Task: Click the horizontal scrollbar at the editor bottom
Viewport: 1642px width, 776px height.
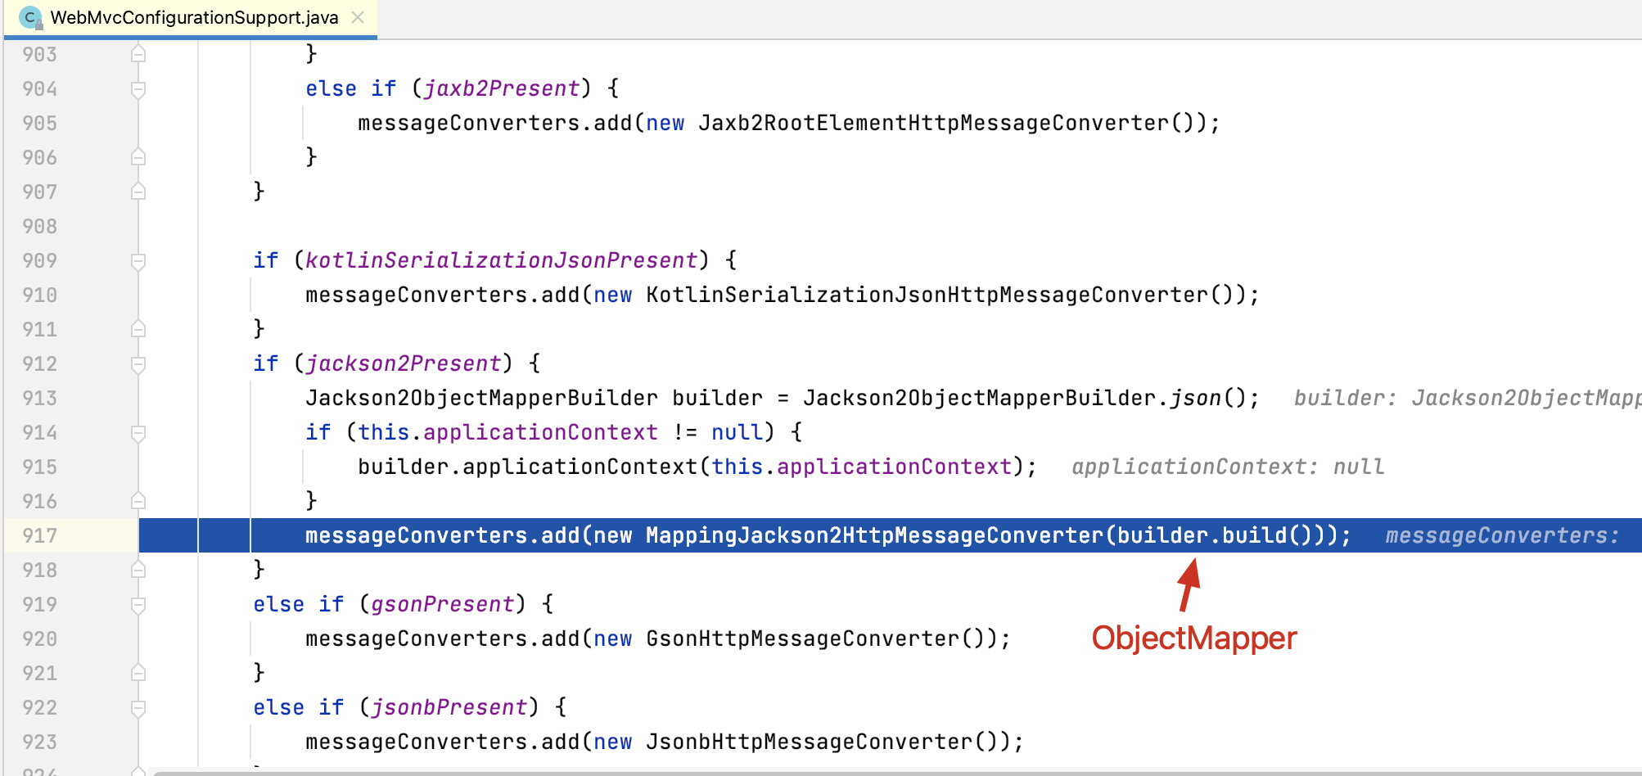Action: 897,773
